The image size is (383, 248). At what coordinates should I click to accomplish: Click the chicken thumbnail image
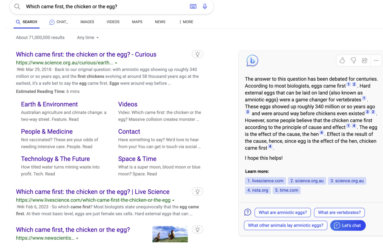click(170, 234)
